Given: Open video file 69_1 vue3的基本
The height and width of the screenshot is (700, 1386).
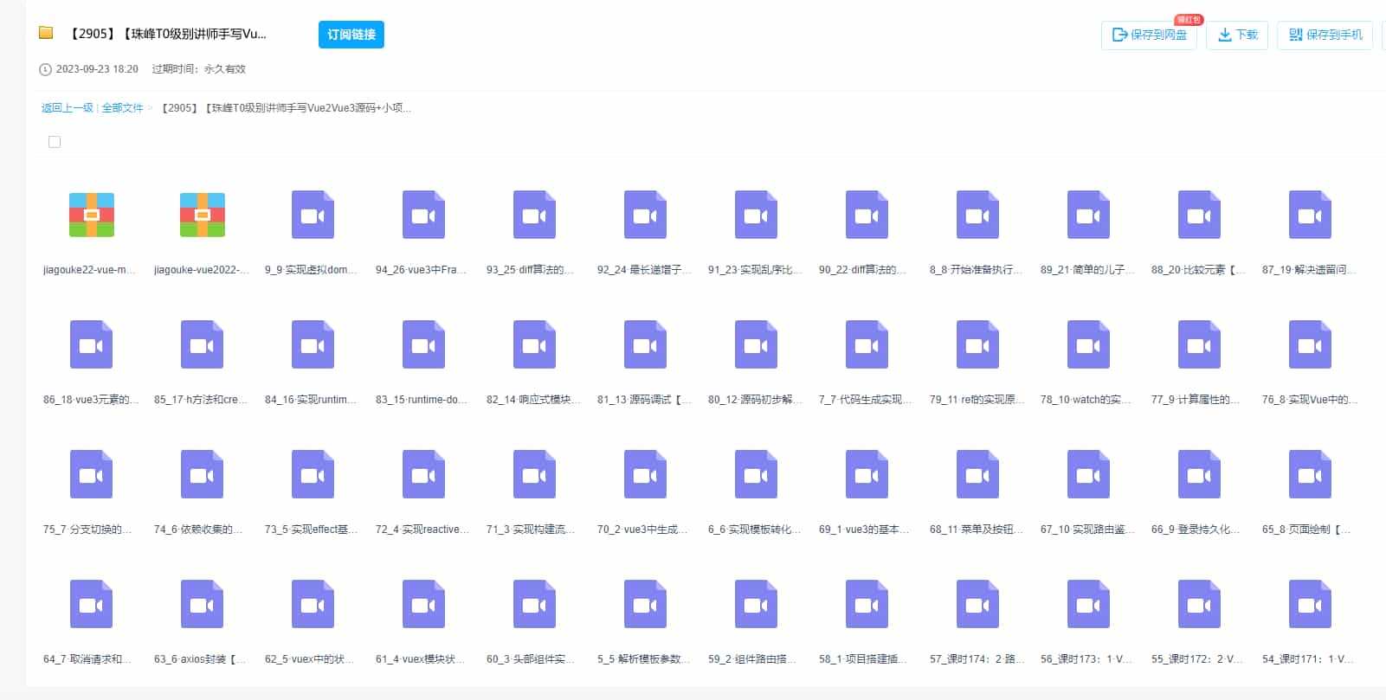Looking at the screenshot, I should click(867, 474).
